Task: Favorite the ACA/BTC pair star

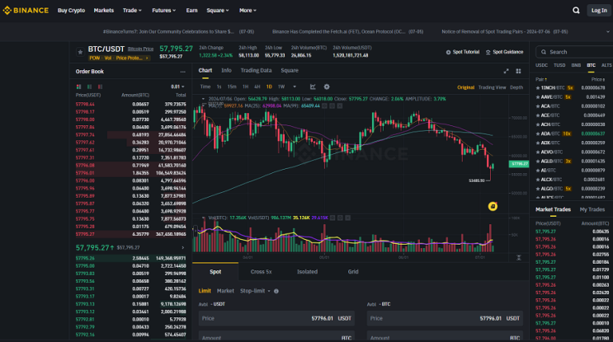Action: (538, 106)
